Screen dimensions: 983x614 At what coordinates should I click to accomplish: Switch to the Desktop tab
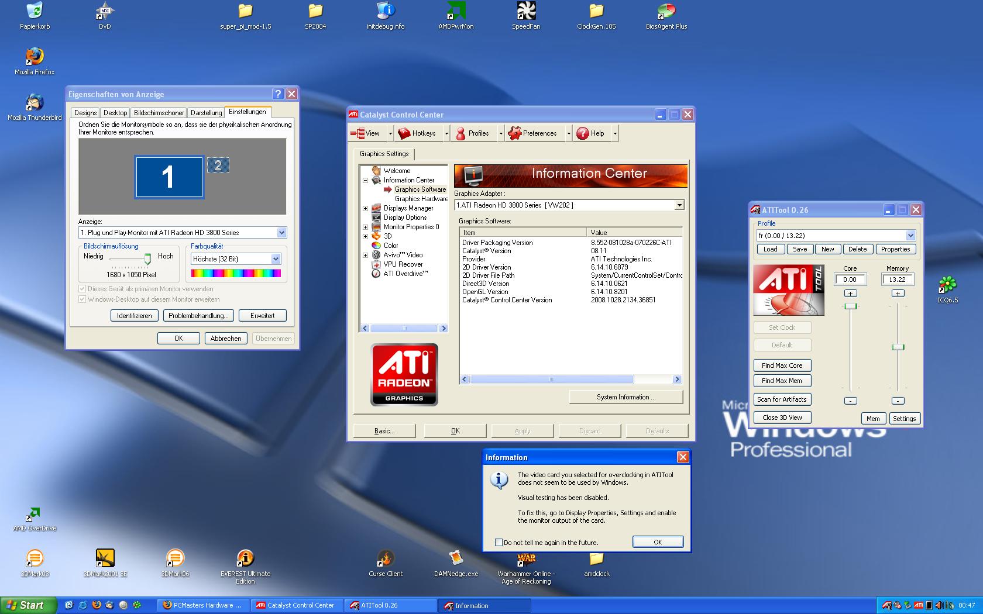[x=115, y=113]
